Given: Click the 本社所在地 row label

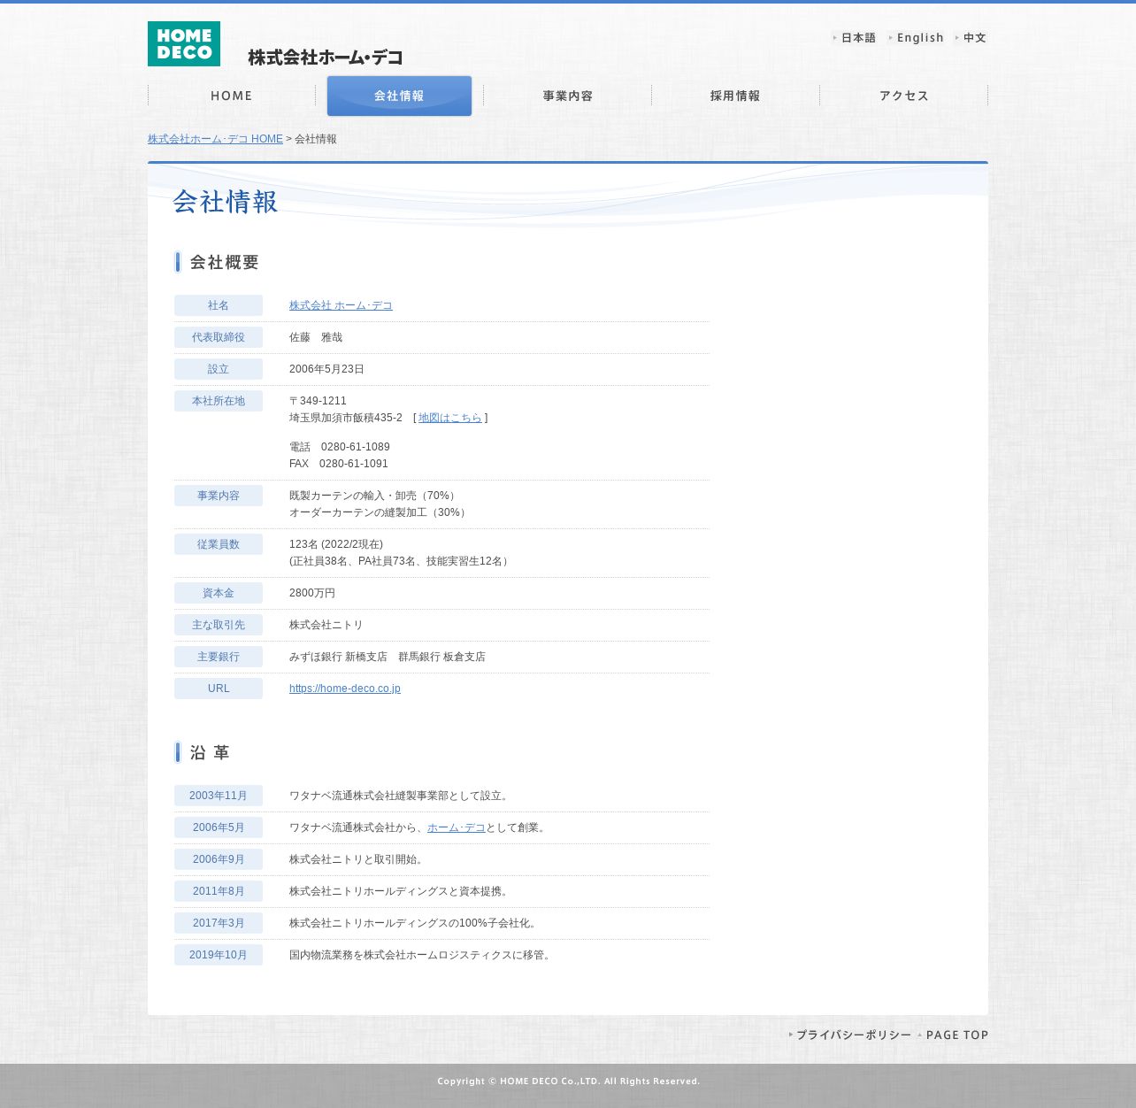Looking at the screenshot, I should tap(219, 401).
